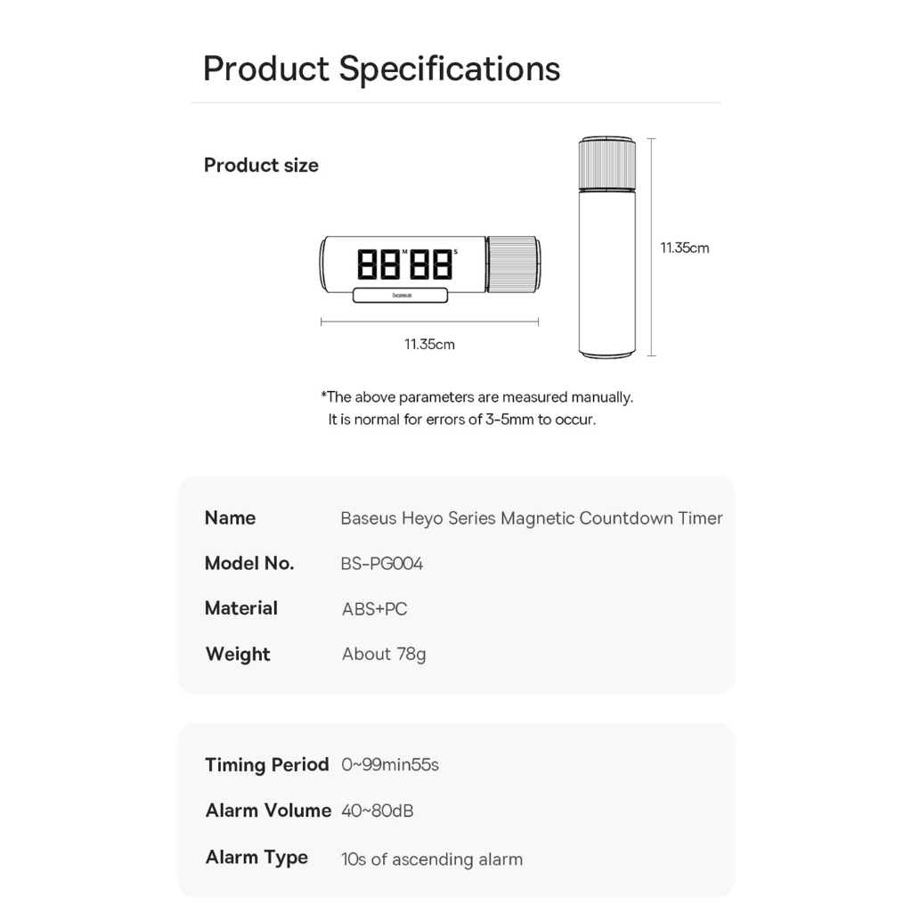Click the upright side-view timer image
Viewport: 912px width, 912px height.
608,267
